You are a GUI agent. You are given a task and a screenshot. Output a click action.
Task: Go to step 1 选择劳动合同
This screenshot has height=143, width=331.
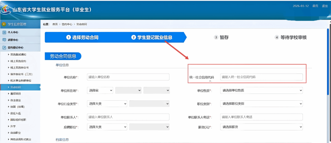click(82, 37)
